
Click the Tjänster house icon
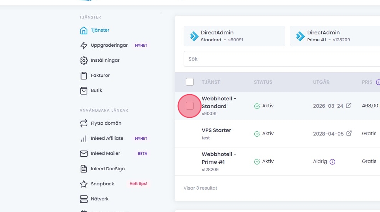(83, 31)
